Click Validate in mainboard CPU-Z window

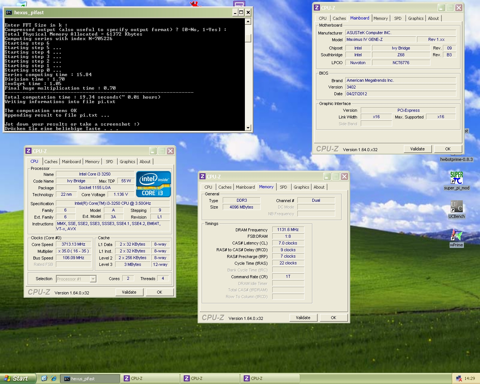pyautogui.click(x=417, y=149)
